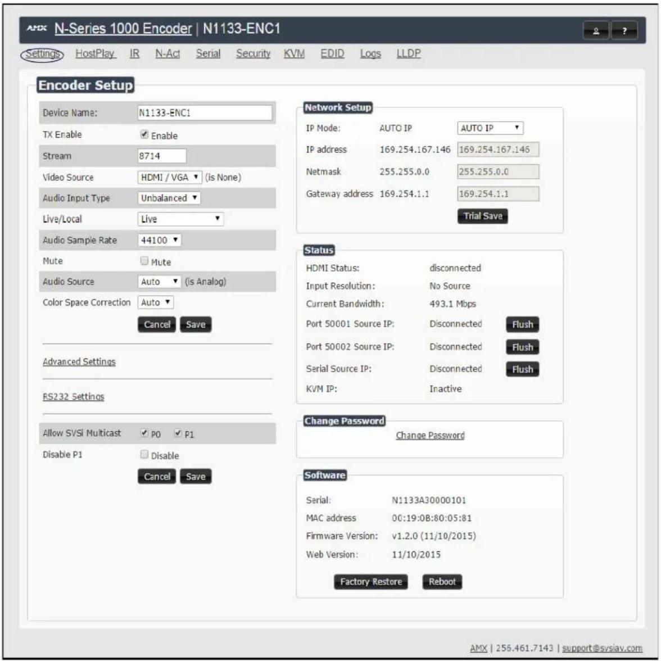The image size is (661, 661).
Task: Open the Change Password link
Action: tap(430, 436)
